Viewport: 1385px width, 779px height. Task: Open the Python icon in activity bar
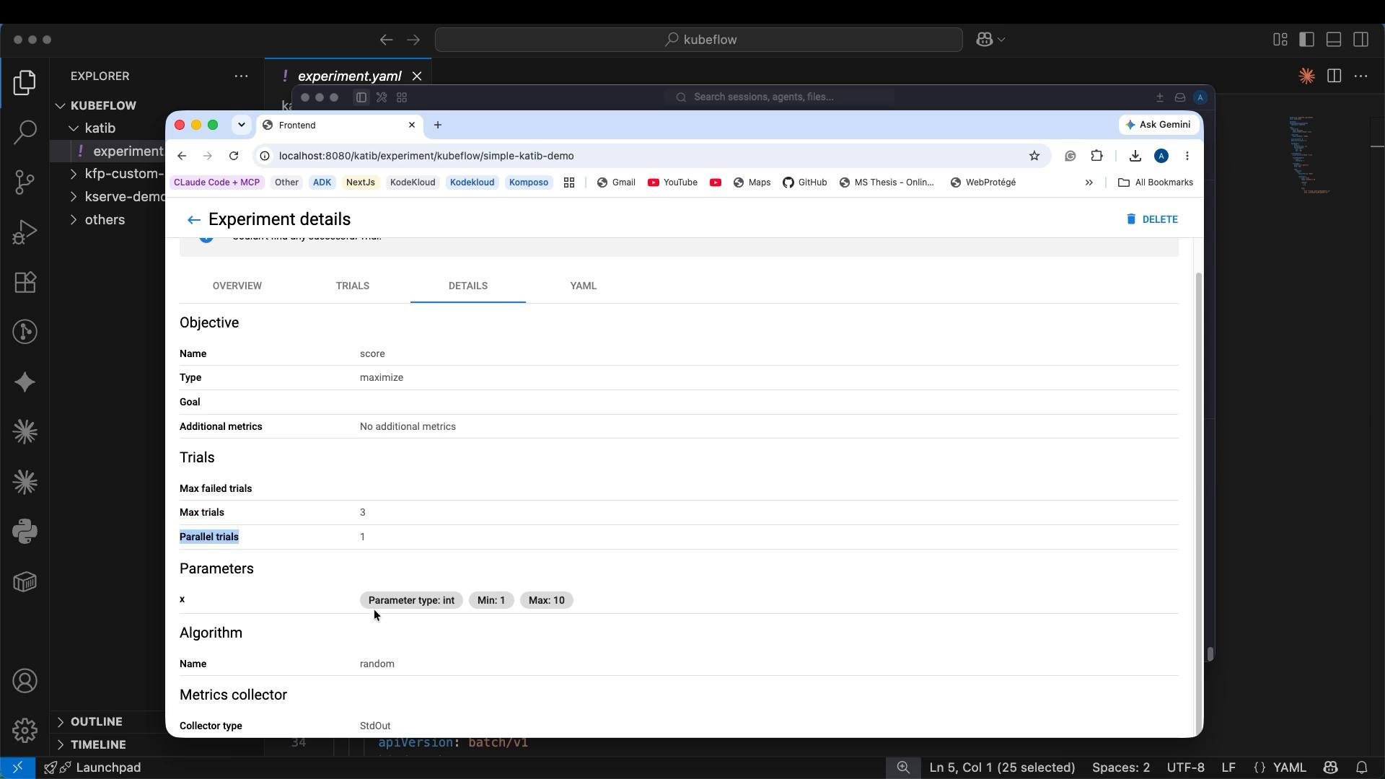click(25, 532)
